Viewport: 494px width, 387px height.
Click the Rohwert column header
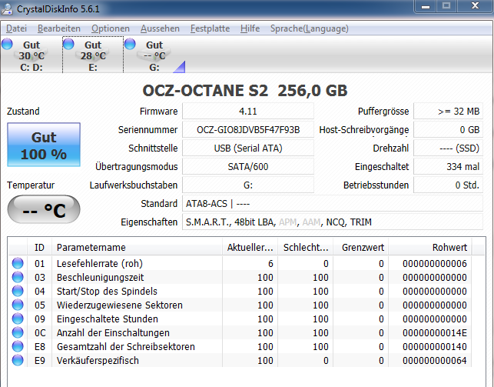(x=430, y=248)
